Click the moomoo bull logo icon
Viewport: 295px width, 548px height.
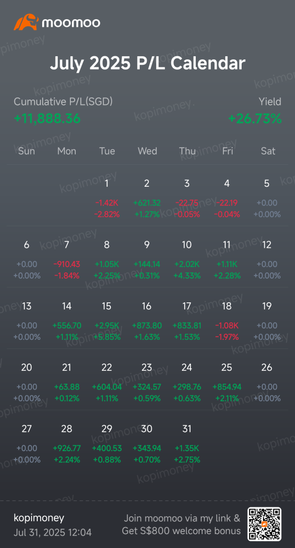coord(26,22)
